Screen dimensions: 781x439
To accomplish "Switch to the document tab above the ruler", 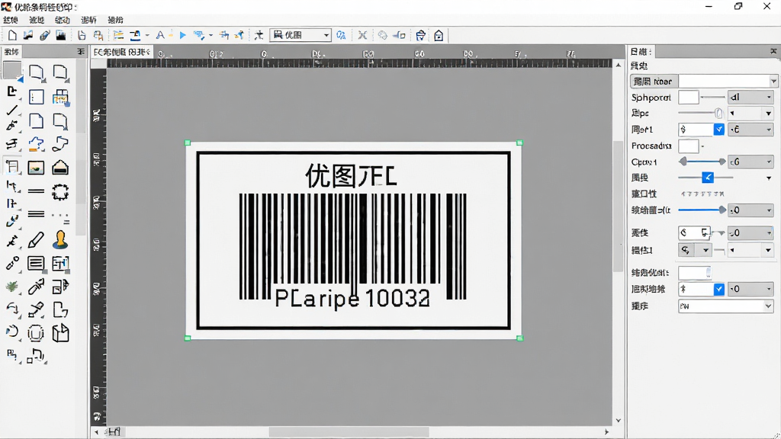I will point(121,52).
